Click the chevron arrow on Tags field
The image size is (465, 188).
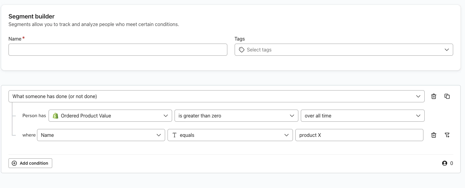447,50
